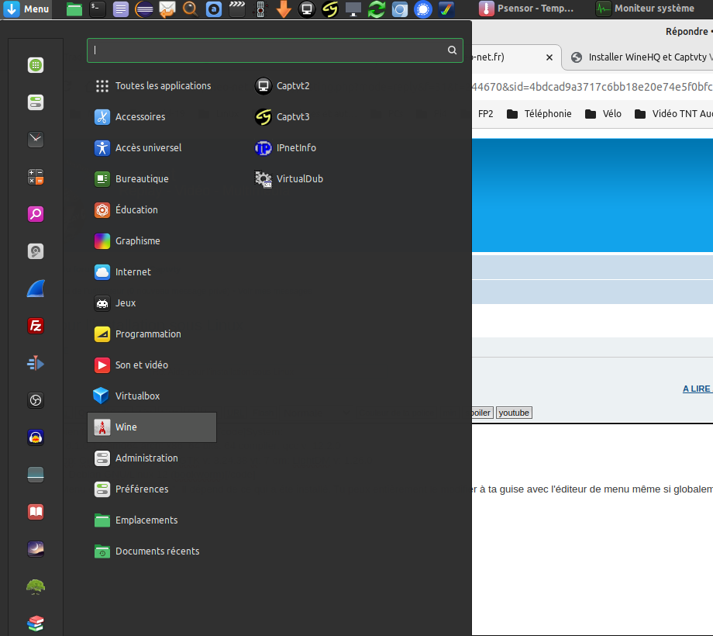Screen dimensions: 713x636
Task: Select the Programmation category
Action: point(147,334)
